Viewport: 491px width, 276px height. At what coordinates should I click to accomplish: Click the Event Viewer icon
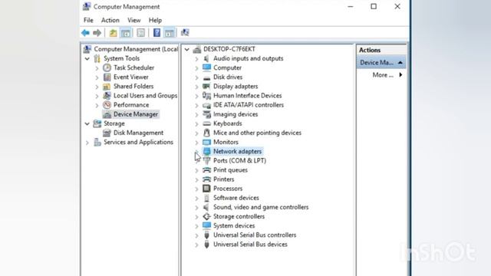[x=107, y=77]
